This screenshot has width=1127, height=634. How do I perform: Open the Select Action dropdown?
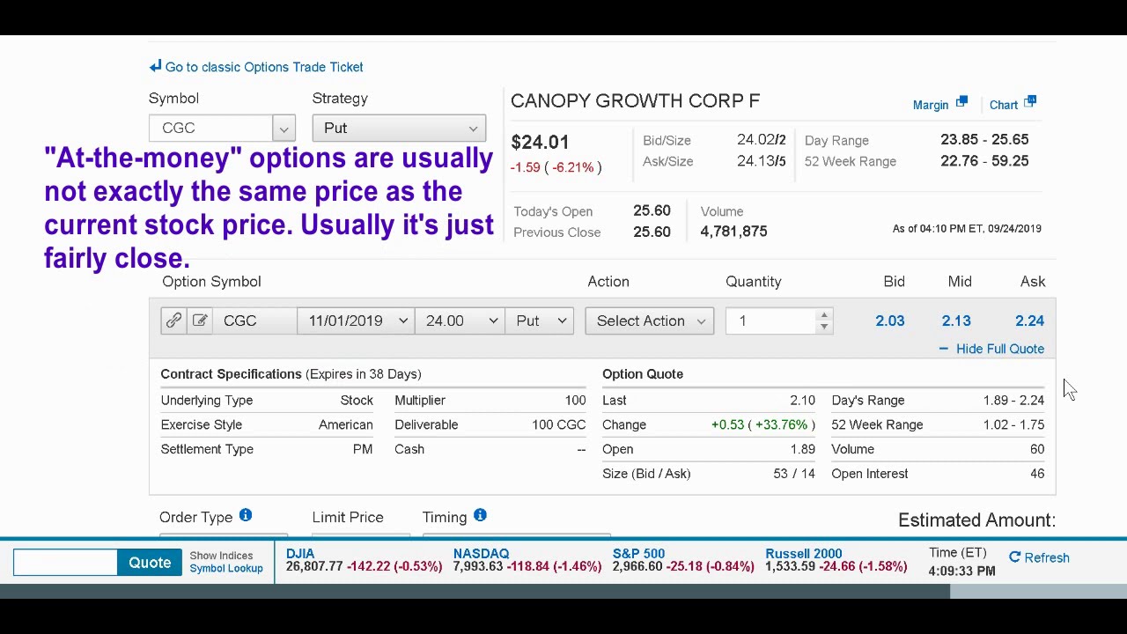pyautogui.click(x=650, y=321)
